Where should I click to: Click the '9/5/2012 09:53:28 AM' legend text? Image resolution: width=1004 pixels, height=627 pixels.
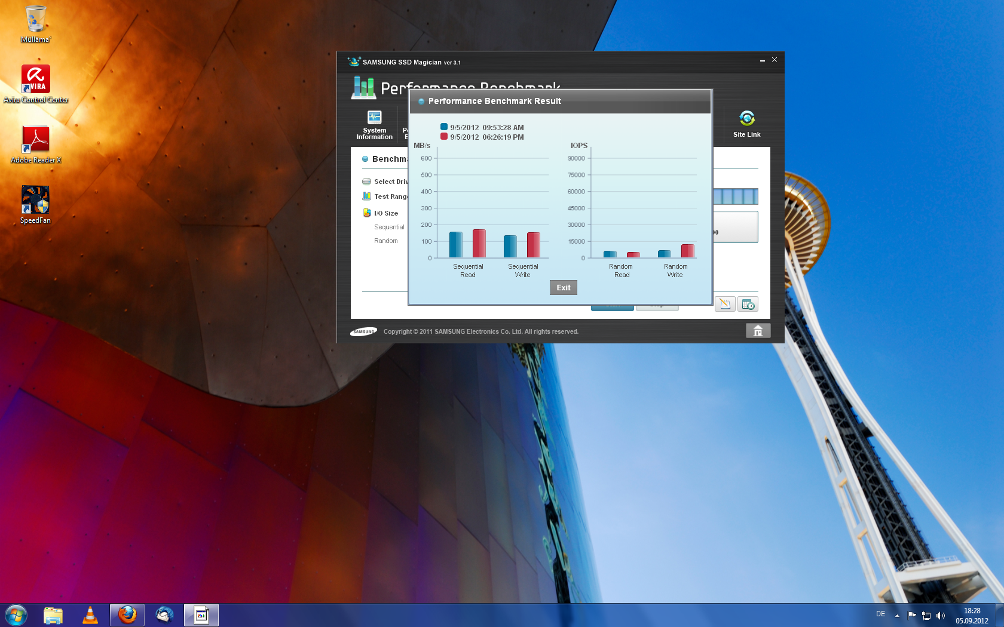[x=487, y=128]
